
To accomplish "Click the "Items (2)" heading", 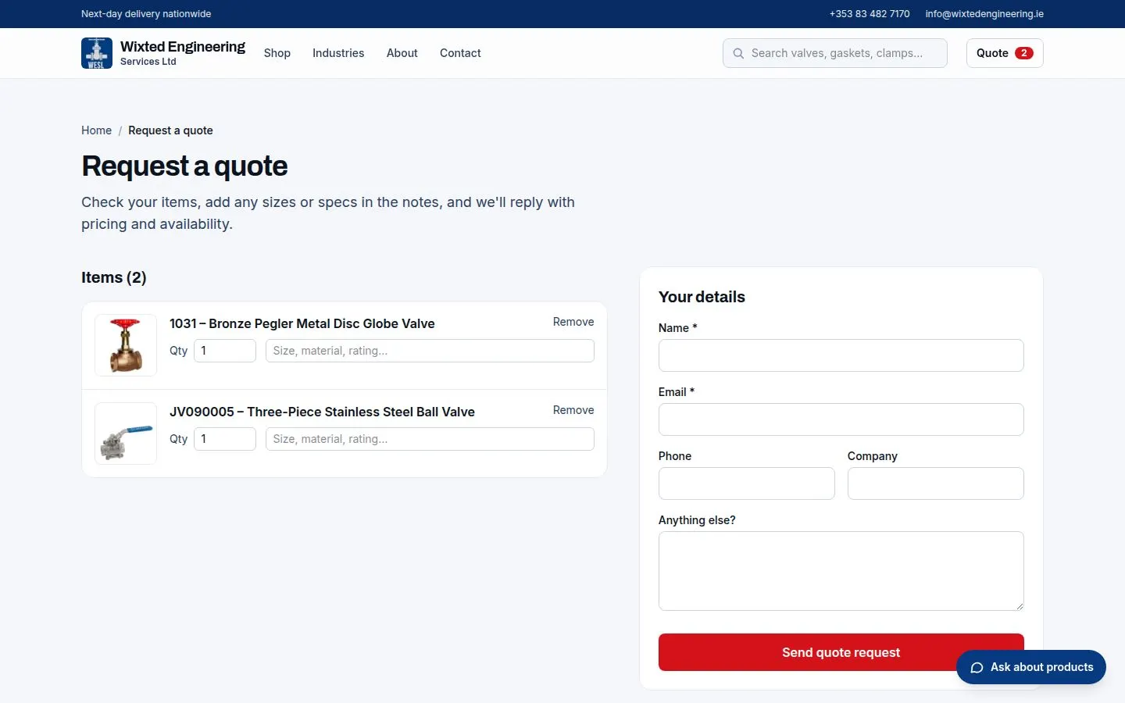I will 114,277.
